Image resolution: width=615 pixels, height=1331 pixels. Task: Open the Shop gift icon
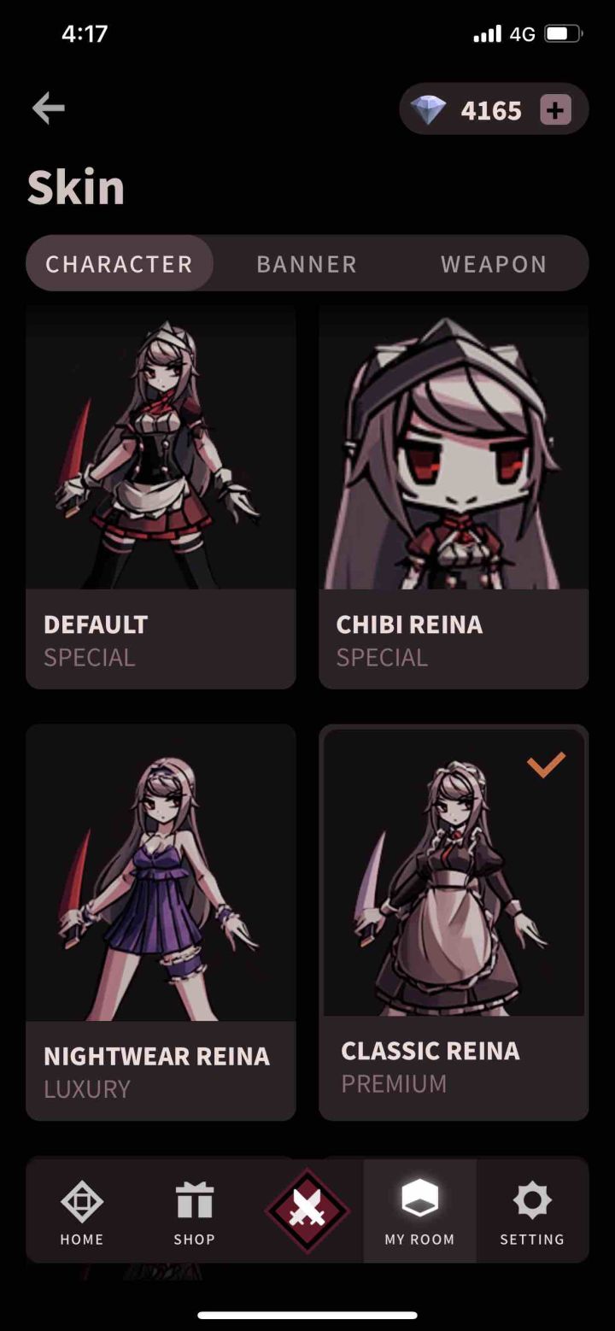tap(195, 1200)
